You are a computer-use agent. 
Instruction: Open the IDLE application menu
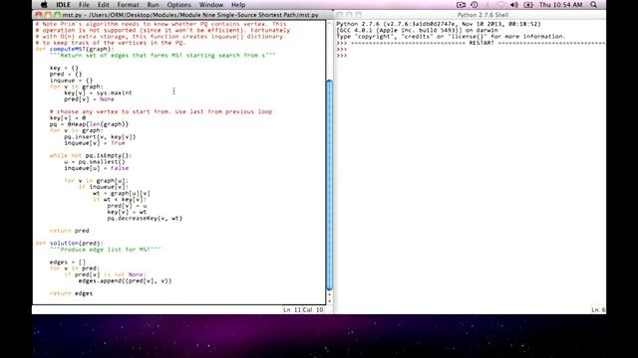click(x=63, y=5)
